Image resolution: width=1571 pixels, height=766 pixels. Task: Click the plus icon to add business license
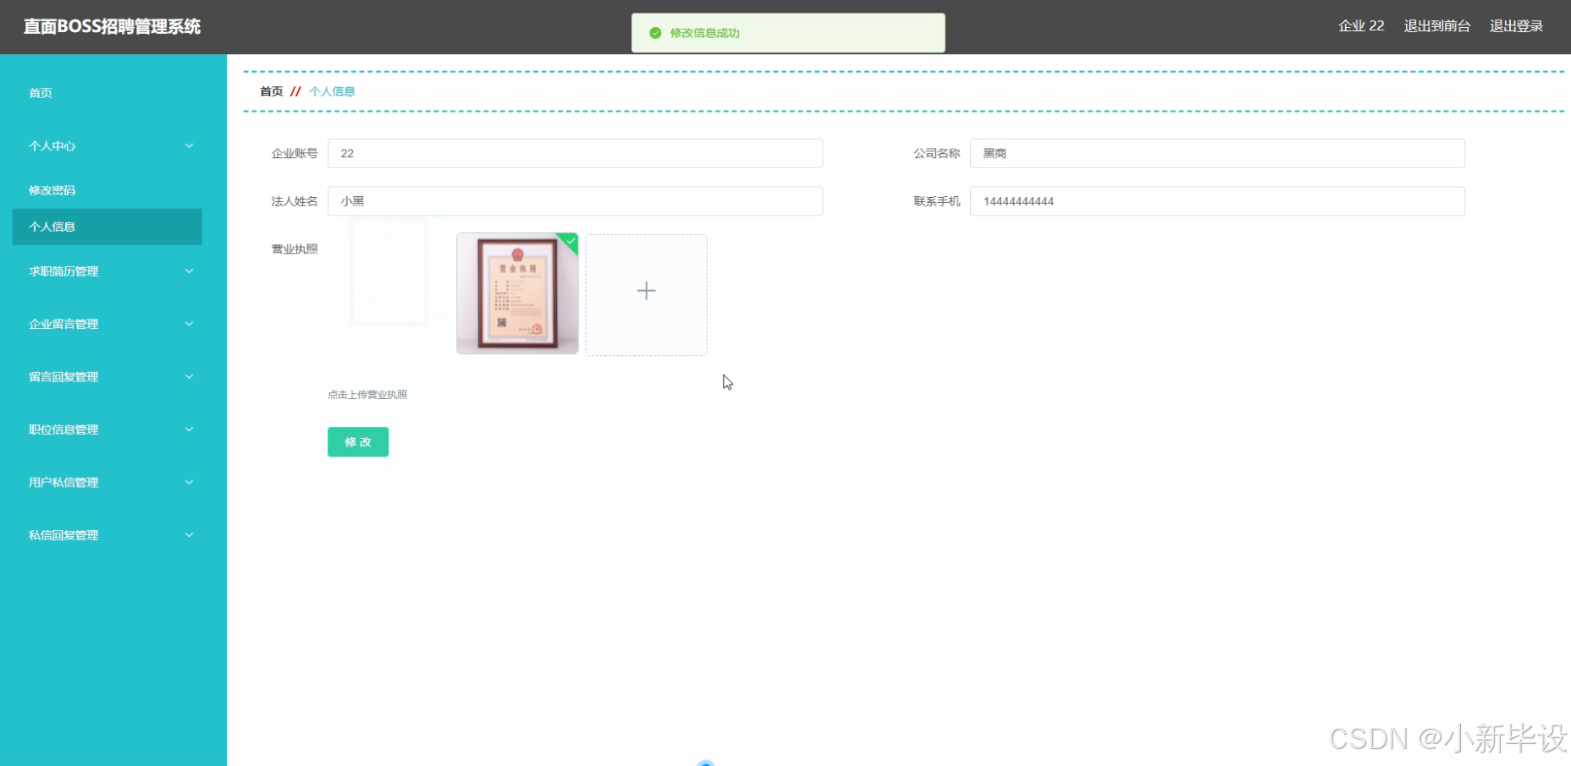[646, 291]
